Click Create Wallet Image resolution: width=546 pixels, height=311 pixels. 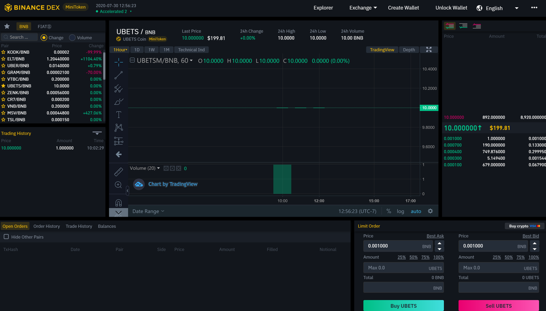tap(404, 8)
